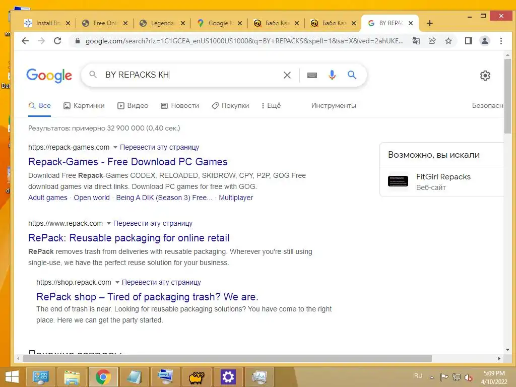
Task: Click the Adult games sublink
Action: [48, 198]
